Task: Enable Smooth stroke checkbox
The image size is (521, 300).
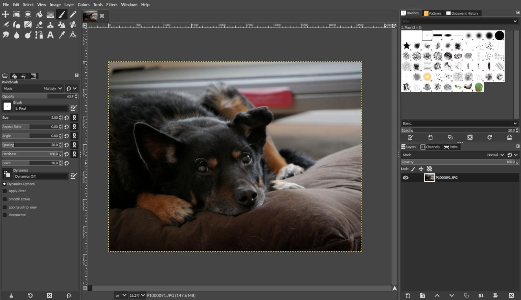Action: [x=5, y=199]
